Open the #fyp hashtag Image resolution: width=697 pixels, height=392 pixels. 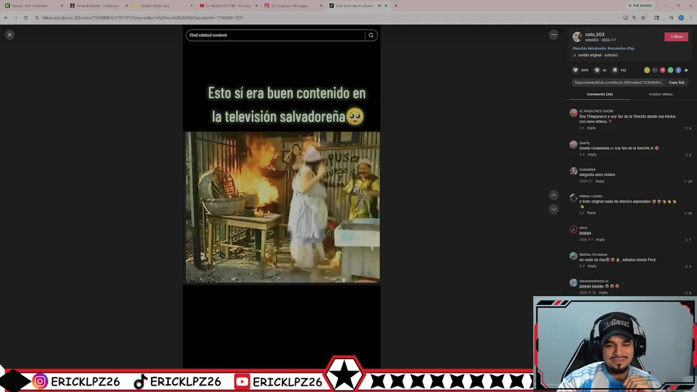click(x=631, y=48)
